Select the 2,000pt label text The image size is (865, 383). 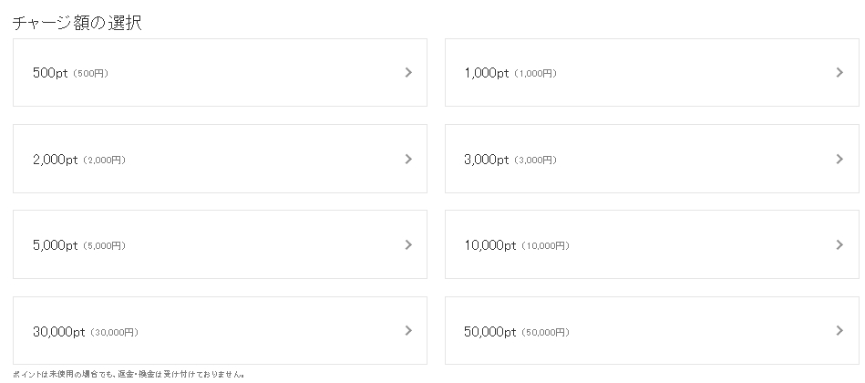[55, 160]
